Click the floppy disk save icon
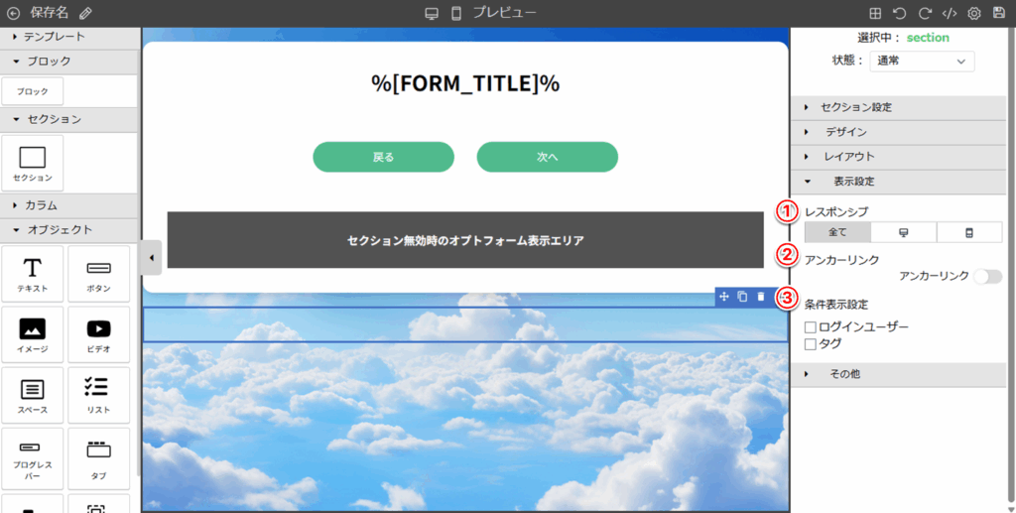 999,13
